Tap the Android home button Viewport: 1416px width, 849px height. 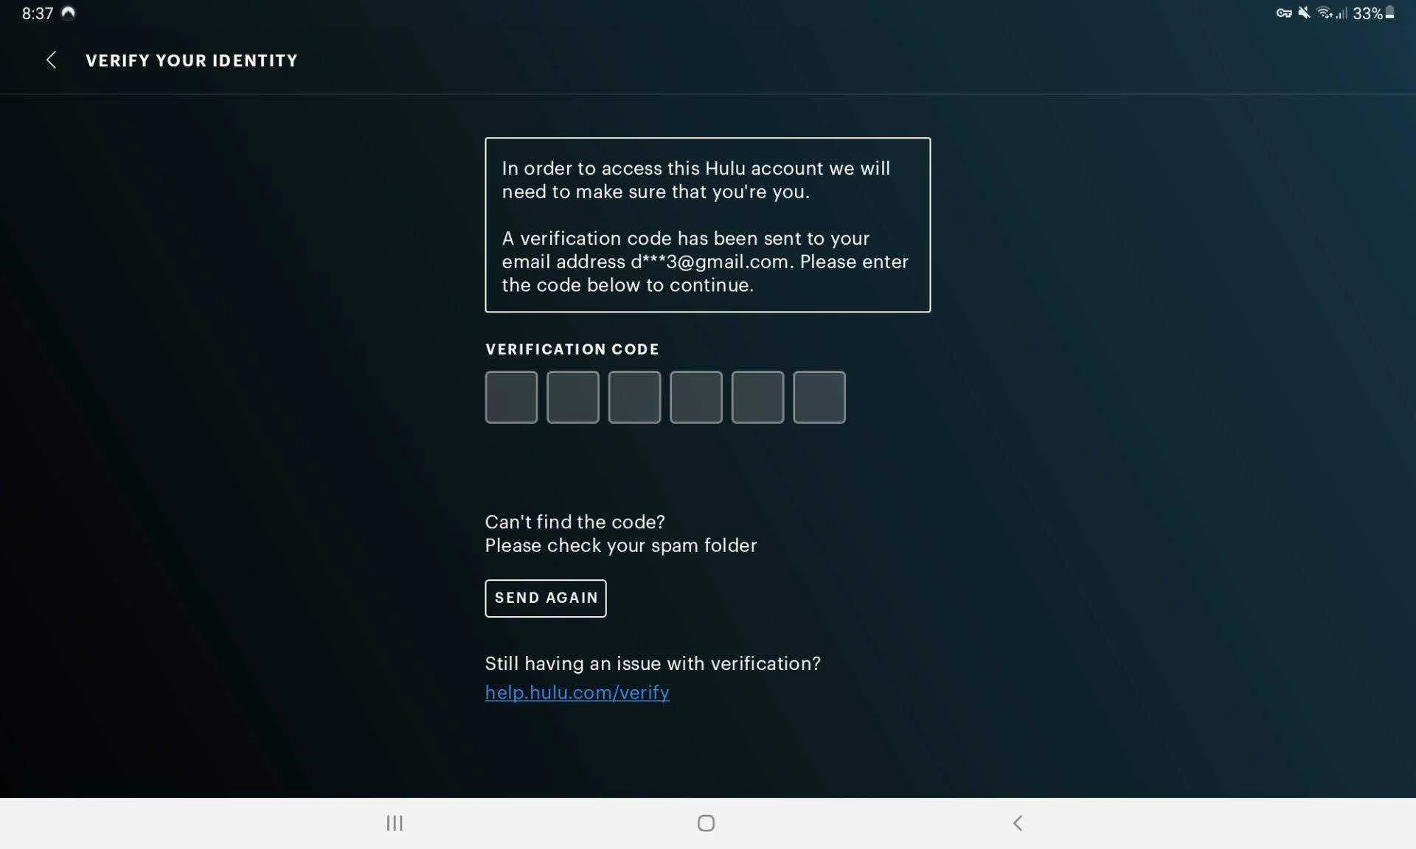[x=707, y=823]
